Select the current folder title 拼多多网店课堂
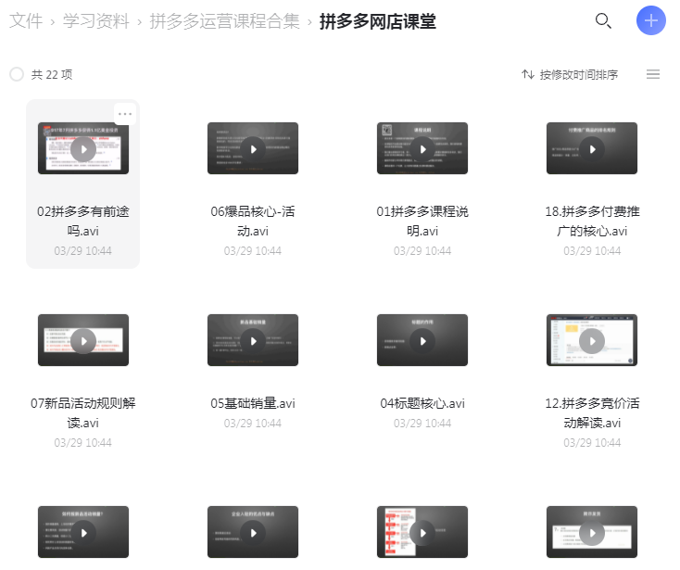The width and height of the screenshot is (680, 570). click(x=378, y=21)
